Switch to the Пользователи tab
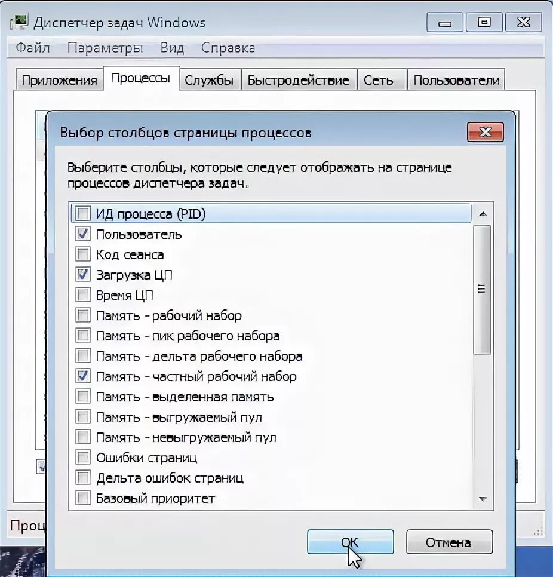Image resolution: width=553 pixels, height=577 pixels. (x=456, y=80)
